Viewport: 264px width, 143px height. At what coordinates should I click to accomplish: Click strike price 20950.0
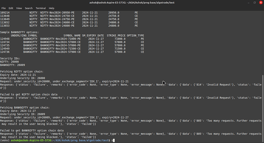(x=114, y=13)
